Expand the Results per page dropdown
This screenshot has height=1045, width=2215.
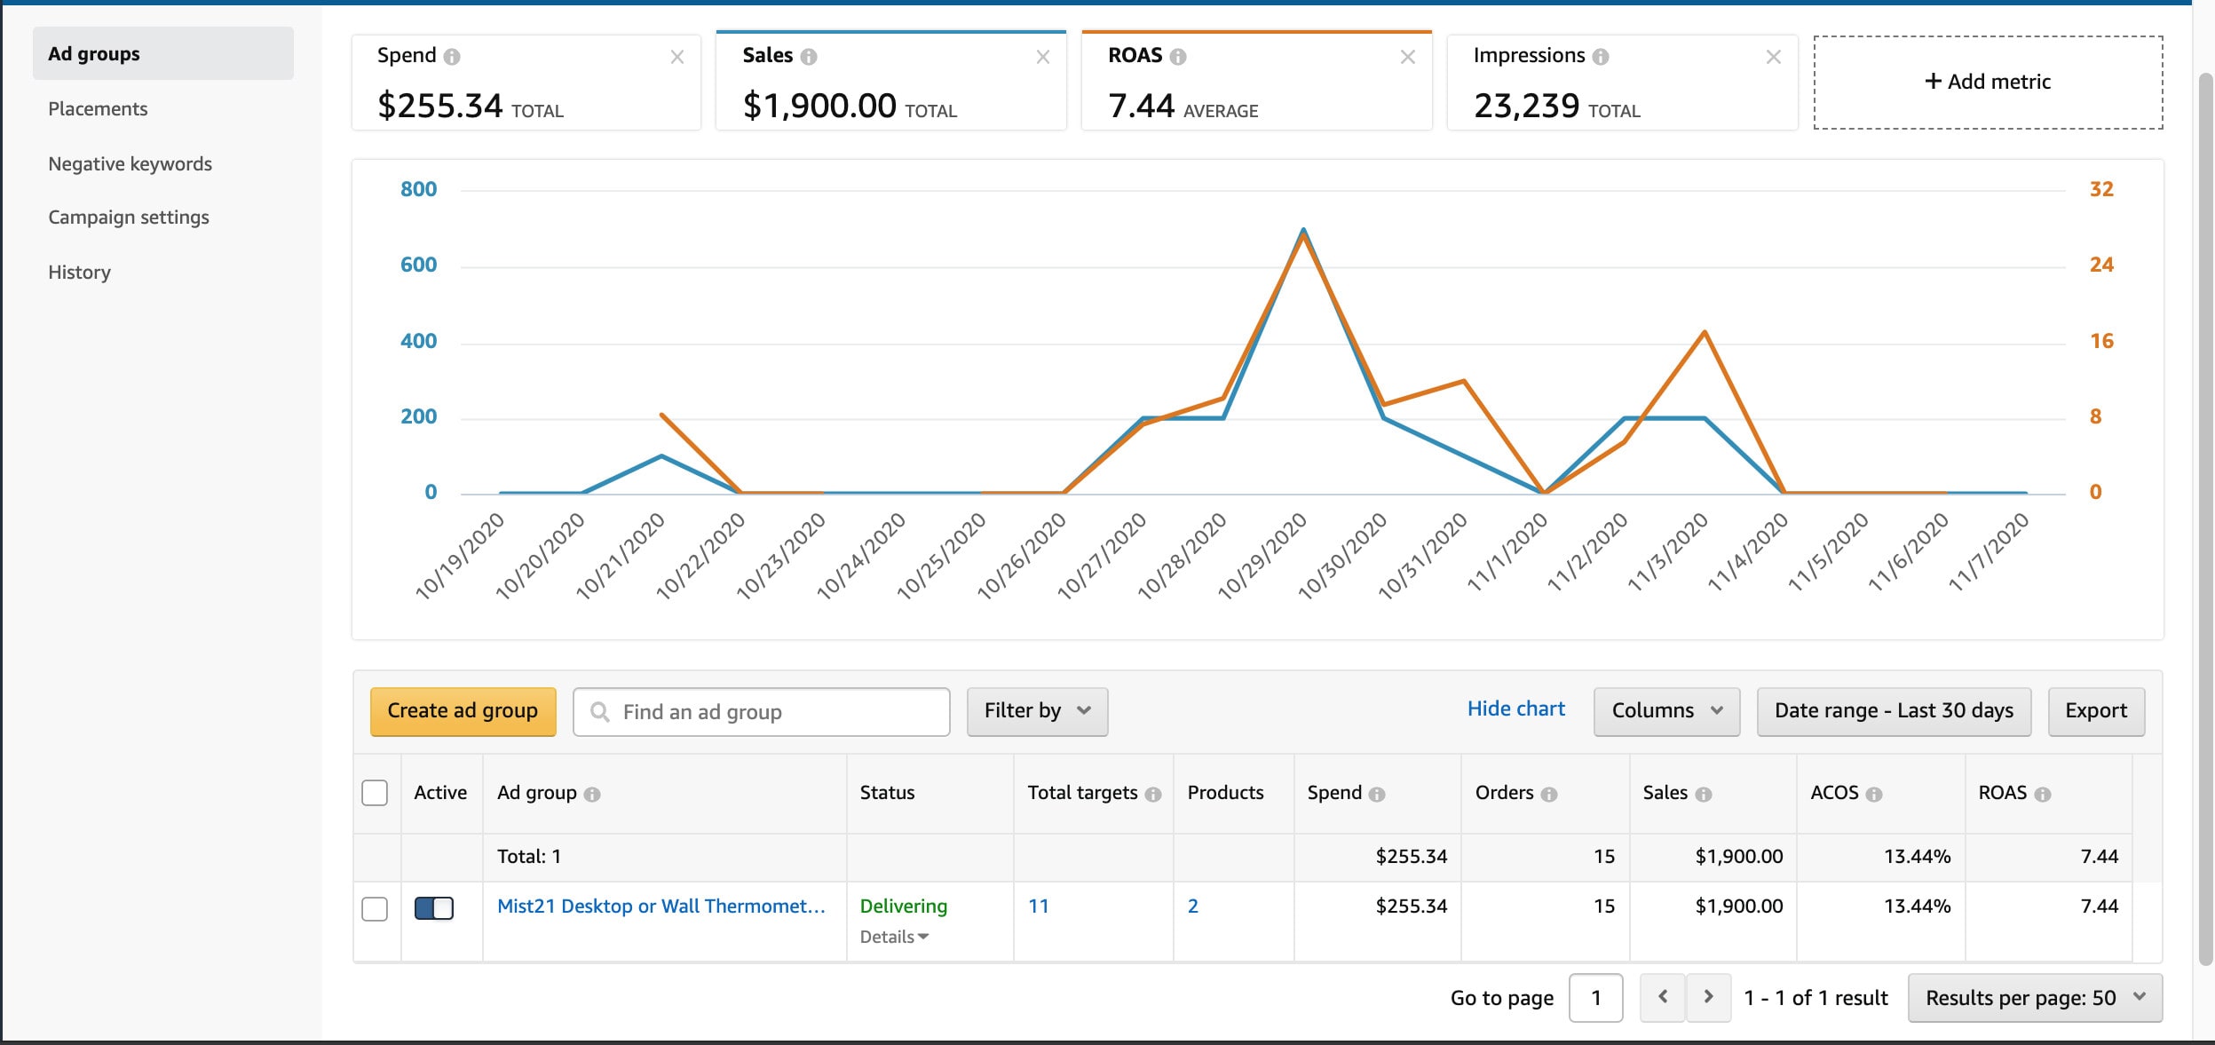[2035, 998]
